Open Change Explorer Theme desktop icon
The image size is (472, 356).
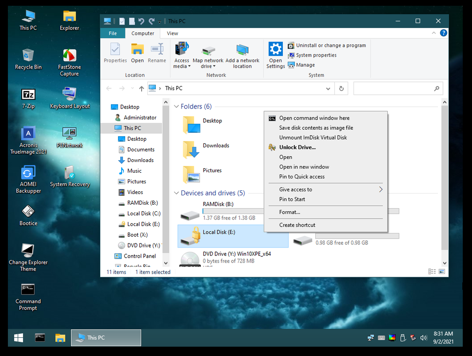click(28, 258)
